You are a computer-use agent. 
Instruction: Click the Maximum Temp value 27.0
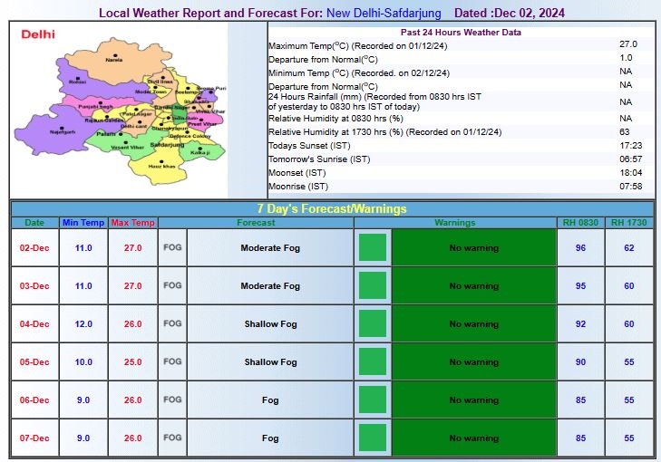628,43
